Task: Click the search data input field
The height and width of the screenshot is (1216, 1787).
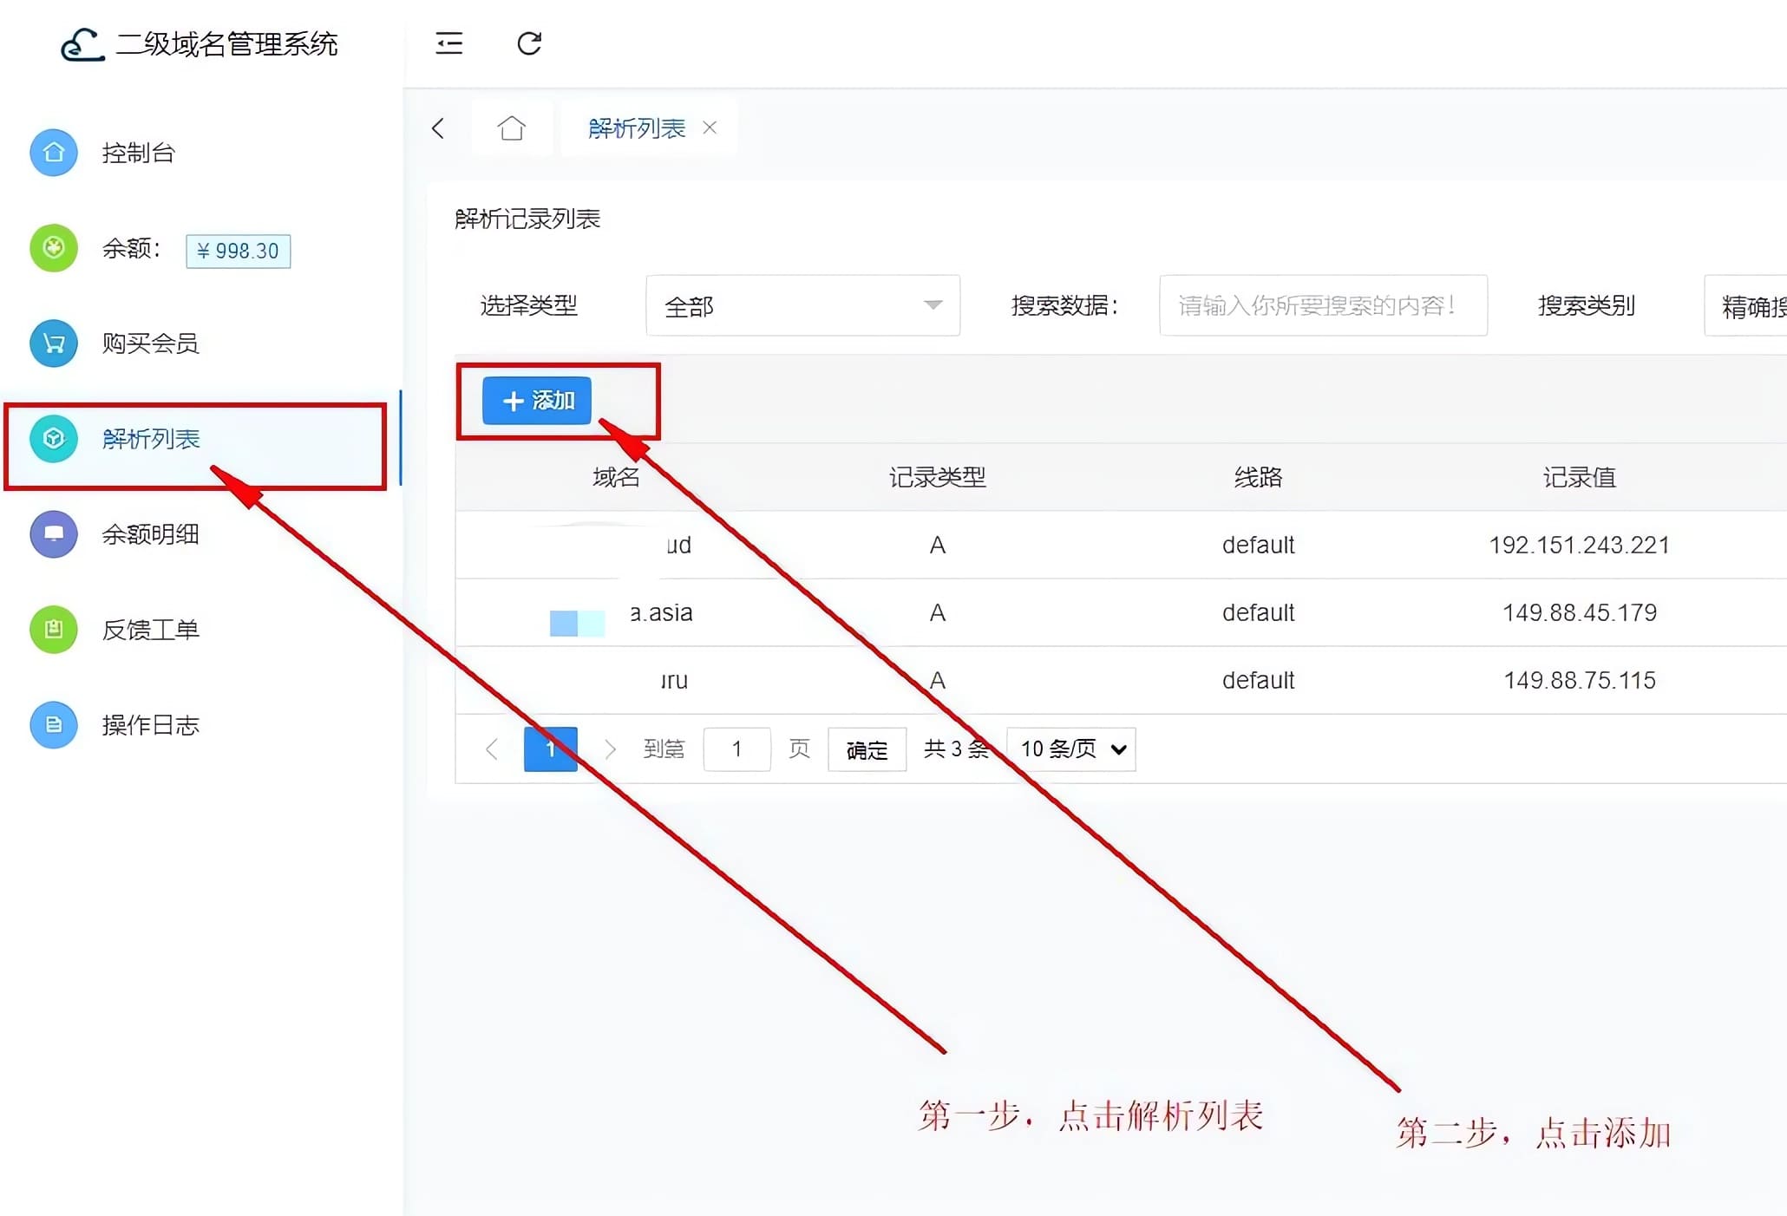Action: [1322, 305]
